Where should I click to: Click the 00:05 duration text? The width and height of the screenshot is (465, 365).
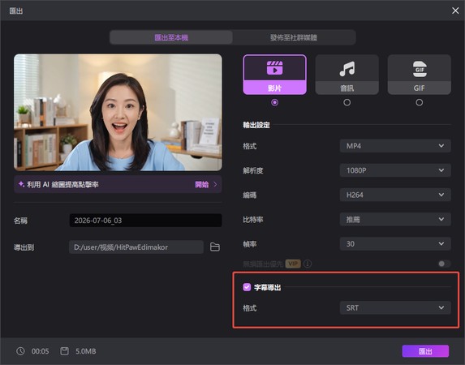tap(41, 351)
